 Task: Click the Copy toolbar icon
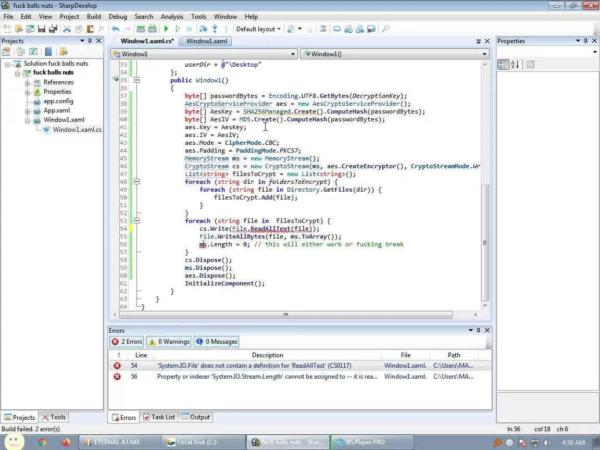point(79,29)
